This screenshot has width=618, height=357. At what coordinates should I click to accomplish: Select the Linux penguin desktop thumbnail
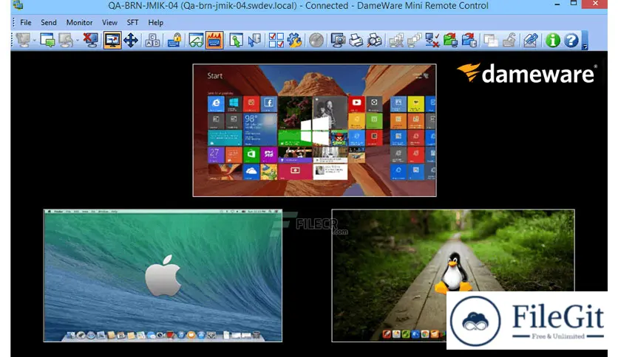[453, 275]
